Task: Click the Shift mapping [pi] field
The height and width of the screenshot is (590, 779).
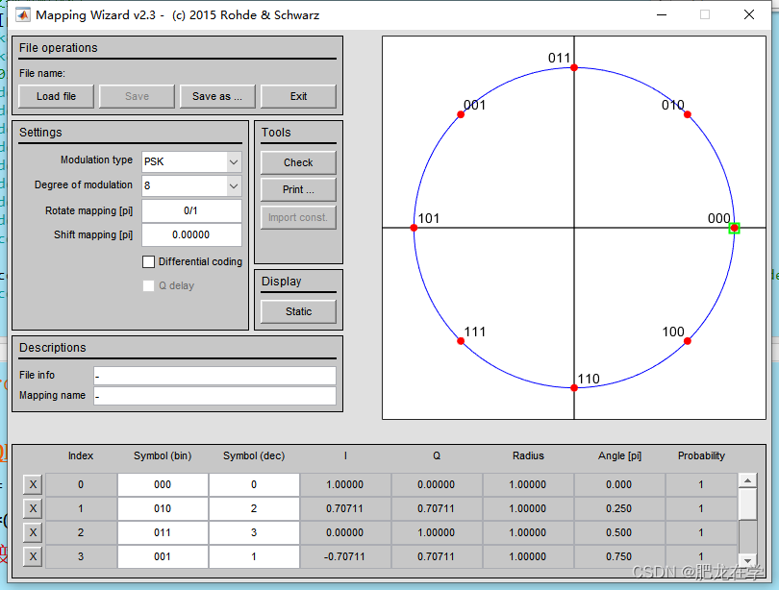Action: [191, 234]
